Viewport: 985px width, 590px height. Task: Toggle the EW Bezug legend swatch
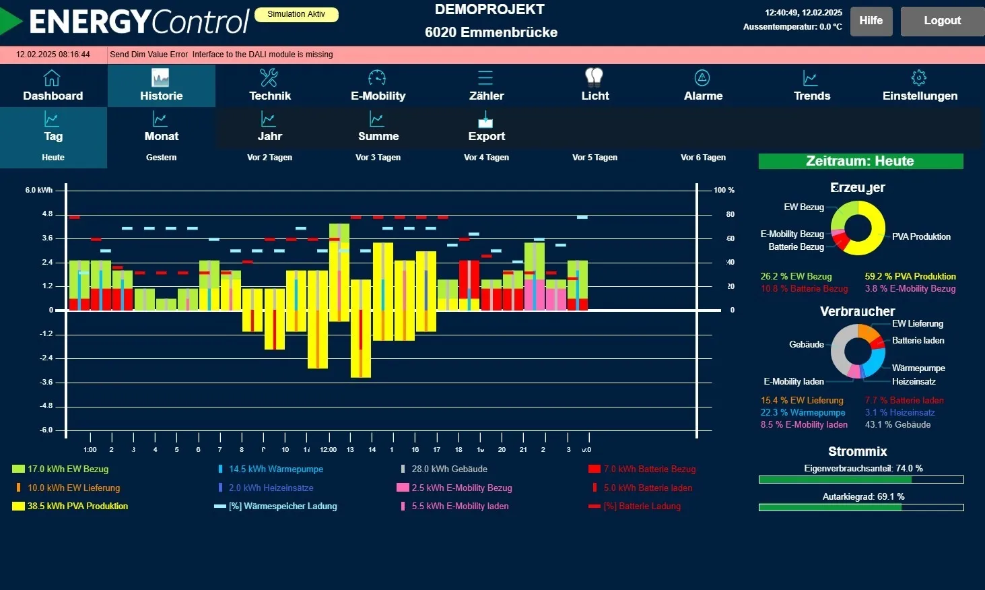click(18, 469)
